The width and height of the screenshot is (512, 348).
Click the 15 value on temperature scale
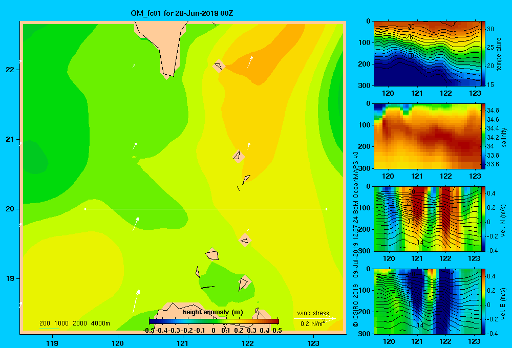coord(490,85)
